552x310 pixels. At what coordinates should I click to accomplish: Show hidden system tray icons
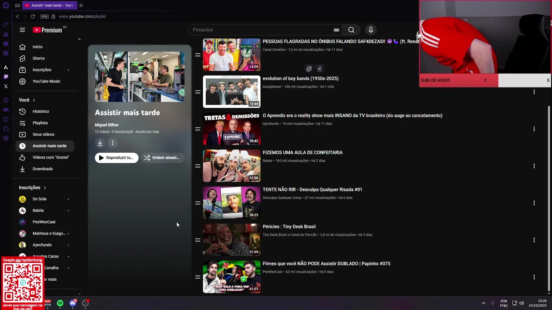click(483, 303)
